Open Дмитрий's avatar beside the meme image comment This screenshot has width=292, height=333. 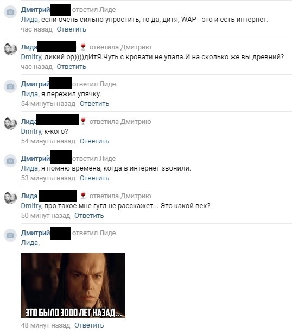pos(10,235)
